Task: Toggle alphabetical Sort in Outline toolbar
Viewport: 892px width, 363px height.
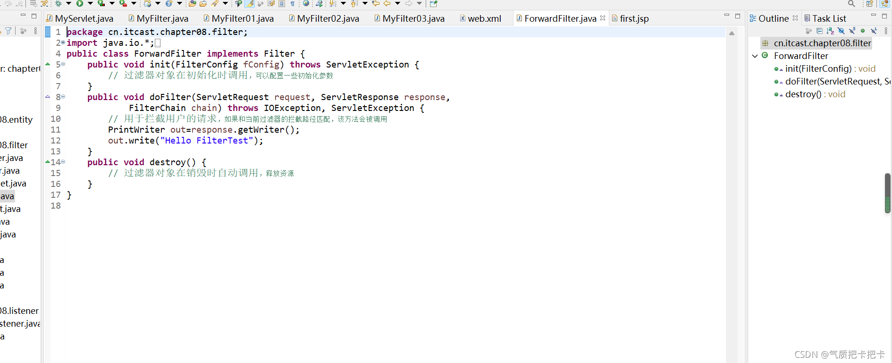Action: 830,31
